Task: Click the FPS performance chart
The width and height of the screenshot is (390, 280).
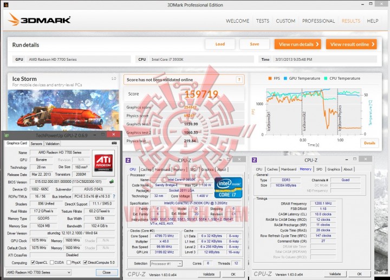Action: 314,112
